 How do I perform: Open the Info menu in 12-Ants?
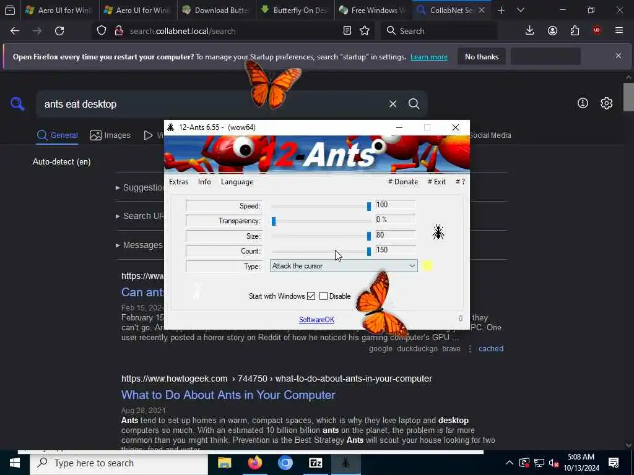204,182
